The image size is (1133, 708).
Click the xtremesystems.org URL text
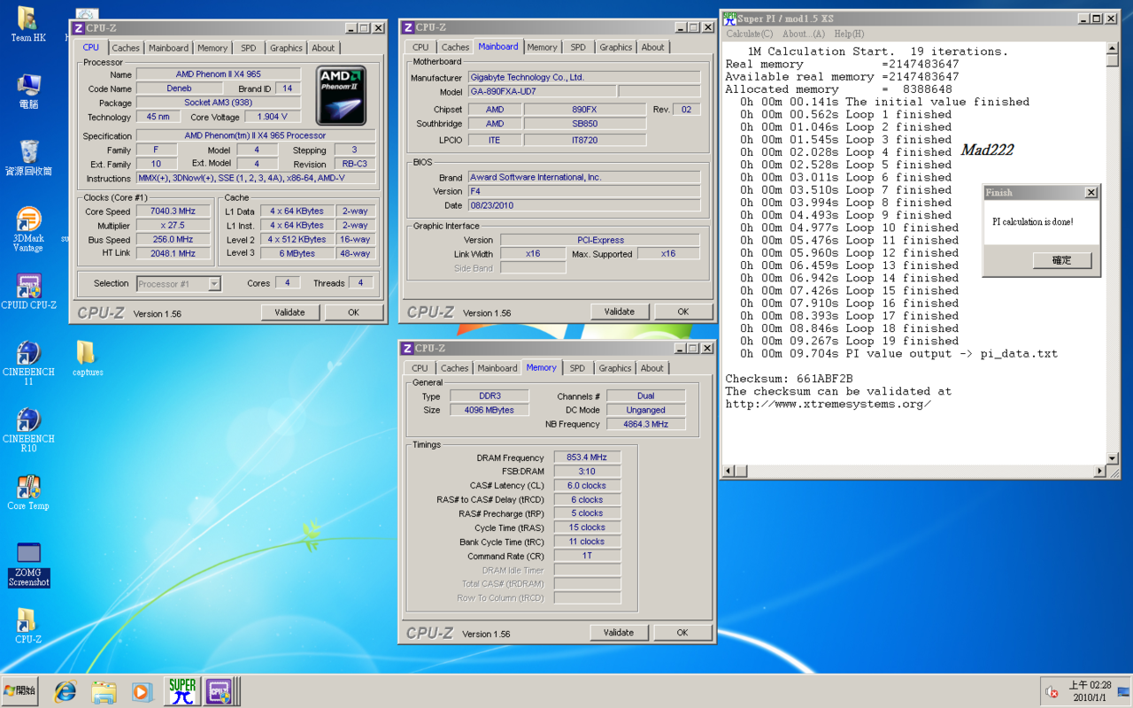pos(829,404)
